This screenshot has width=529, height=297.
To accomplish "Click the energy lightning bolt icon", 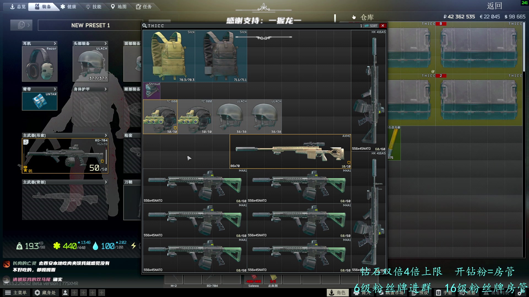I will click(134, 246).
